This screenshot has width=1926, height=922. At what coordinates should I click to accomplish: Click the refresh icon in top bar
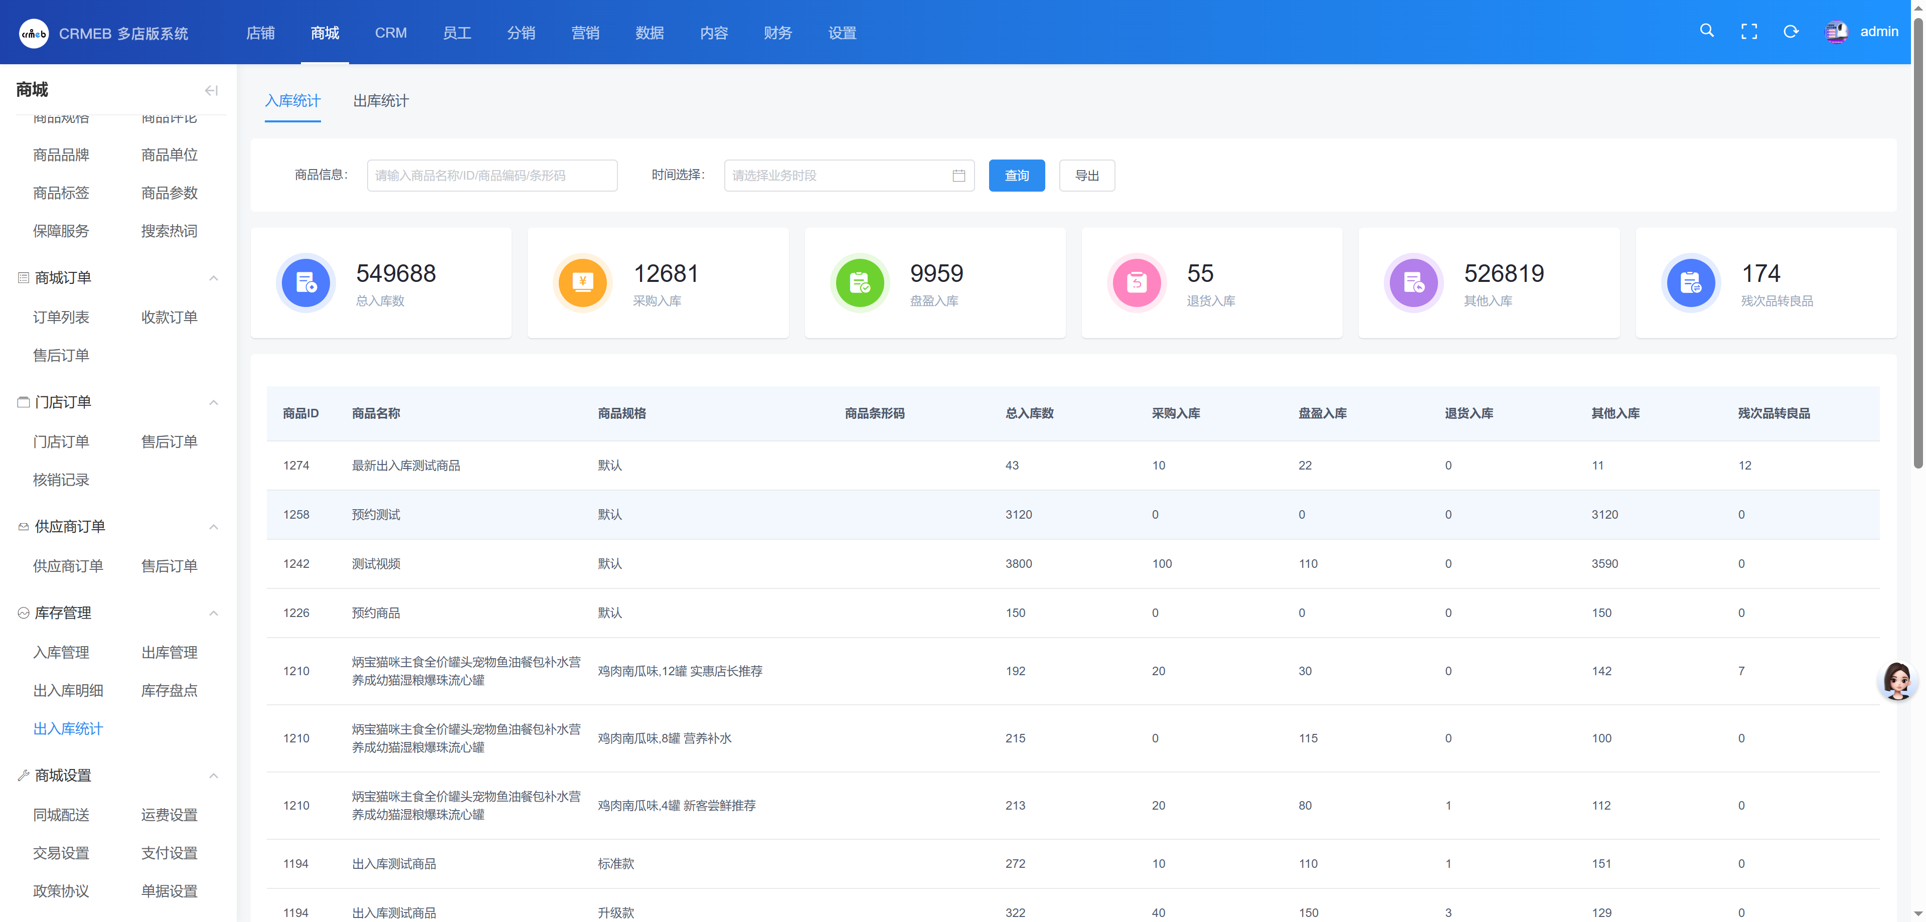click(1791, 32)
